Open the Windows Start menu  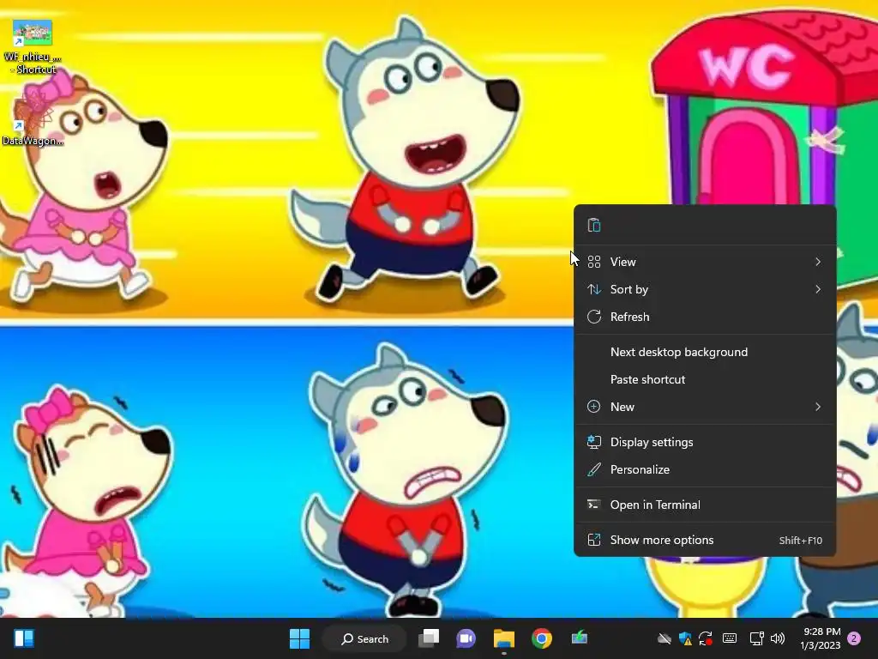pos(299,638)
